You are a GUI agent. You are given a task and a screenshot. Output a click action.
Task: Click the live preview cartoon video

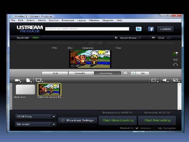click(90, 59)
